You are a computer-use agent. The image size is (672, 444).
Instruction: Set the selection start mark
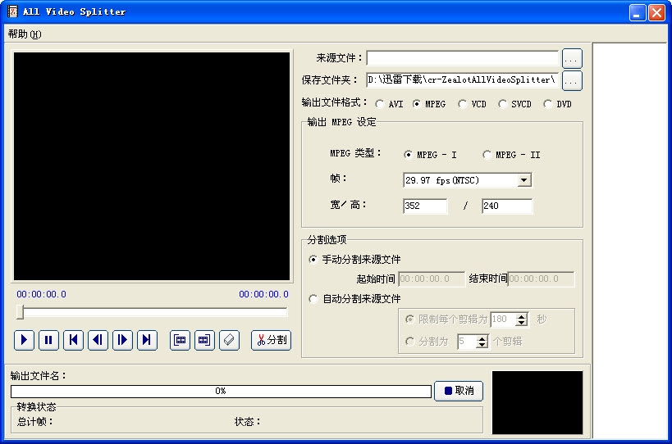tap(180, 340)
